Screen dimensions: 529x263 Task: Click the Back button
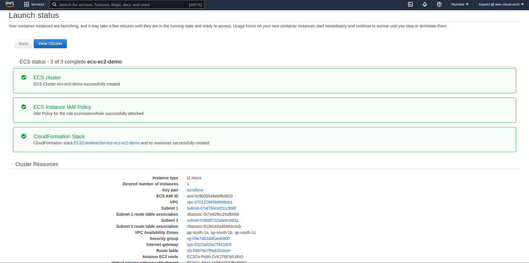24,43
